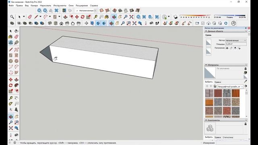Screen dimensions: 258x145
Task: Switch to the components Статистика tab
Action: click(228, 137)
